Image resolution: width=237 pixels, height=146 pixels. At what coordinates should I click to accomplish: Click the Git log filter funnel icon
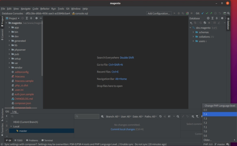197,116
